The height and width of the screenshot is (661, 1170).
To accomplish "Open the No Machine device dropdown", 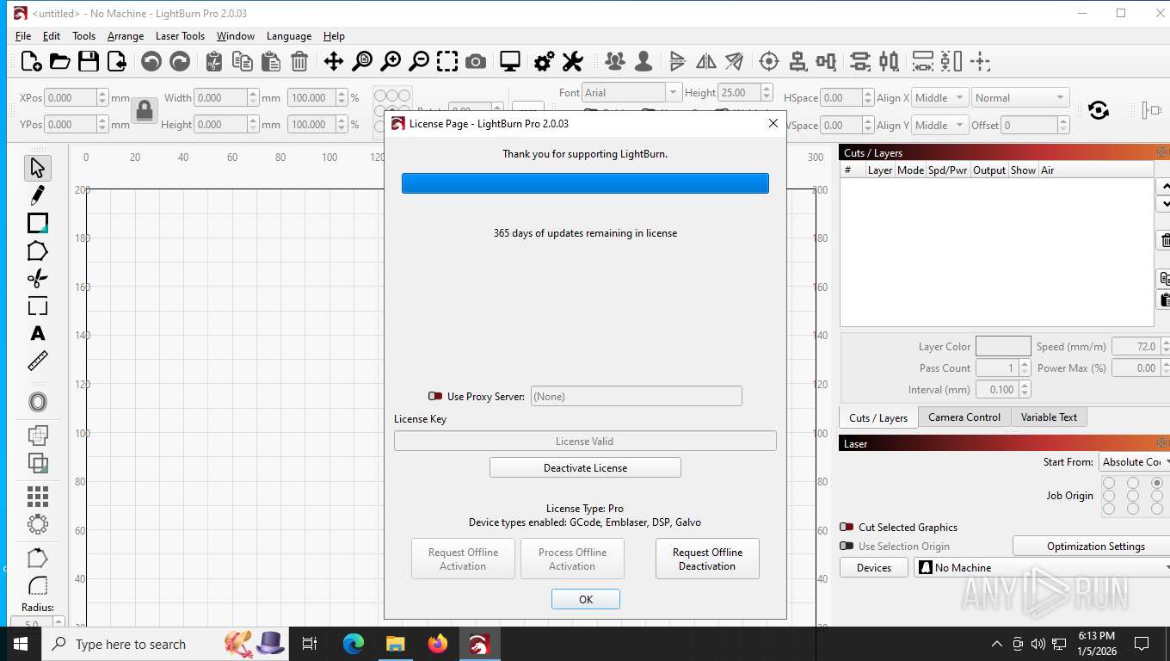I will 1041,567.
